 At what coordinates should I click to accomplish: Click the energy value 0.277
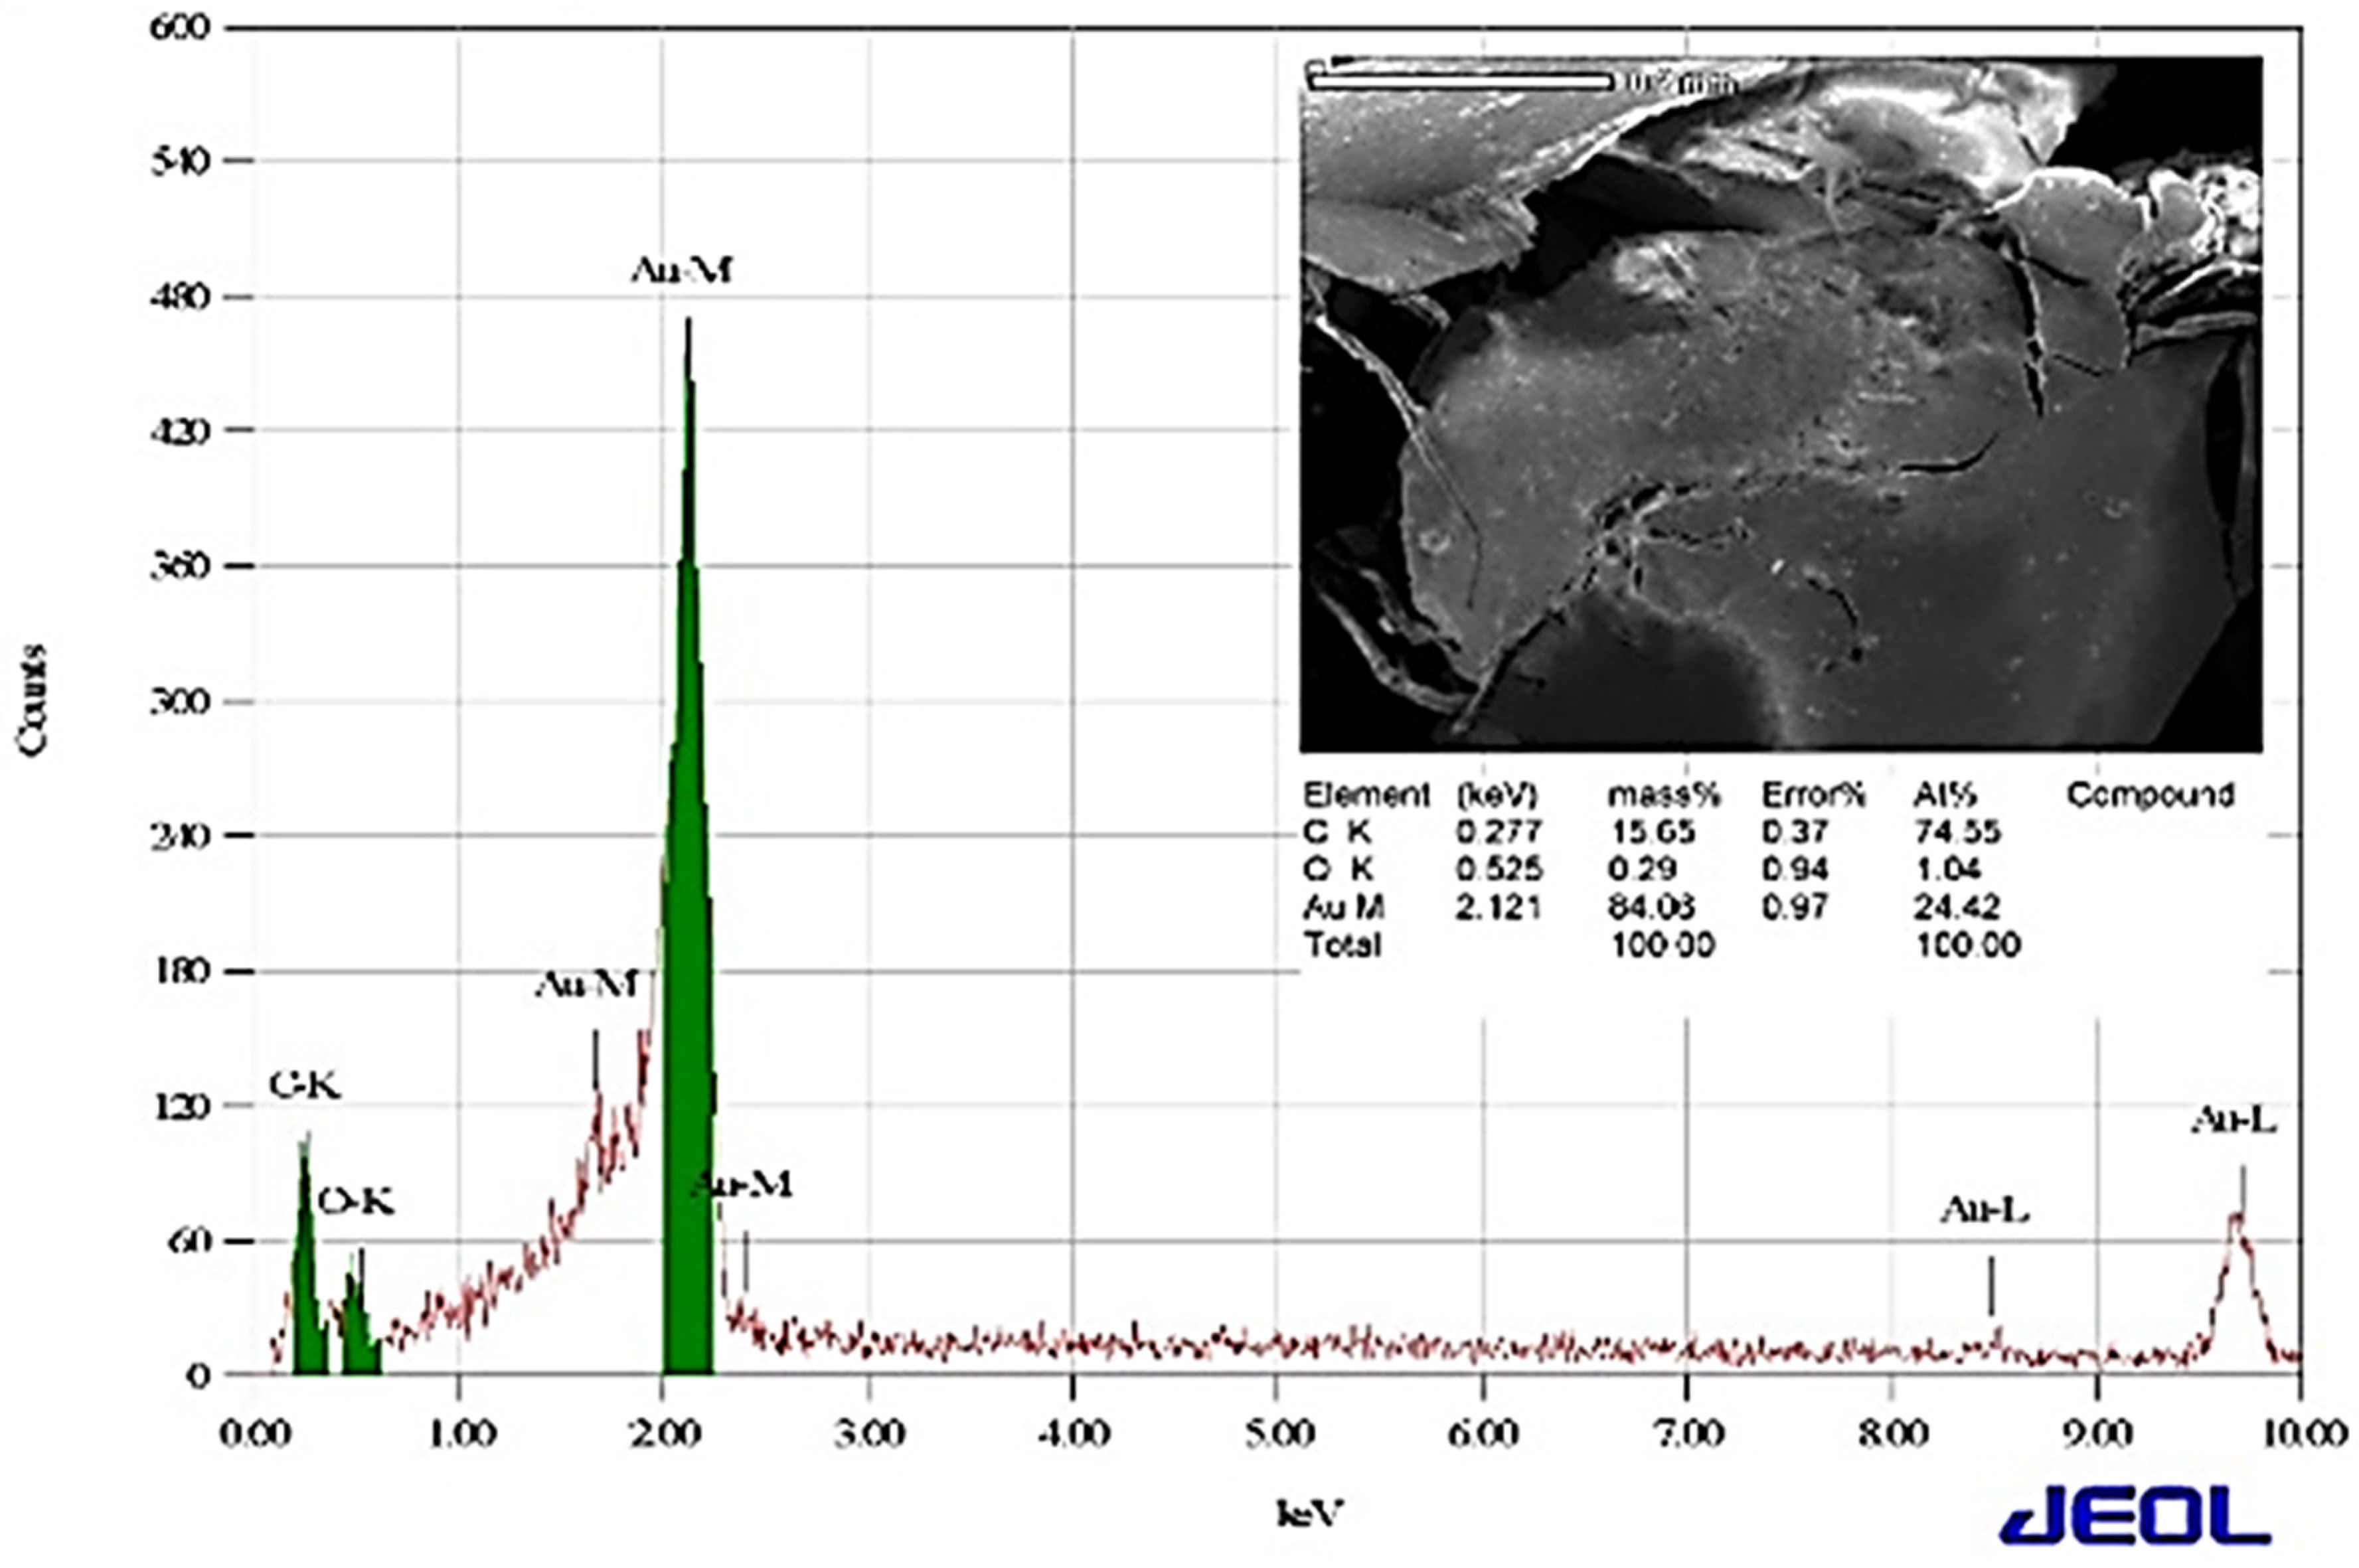click(1499, 832)
